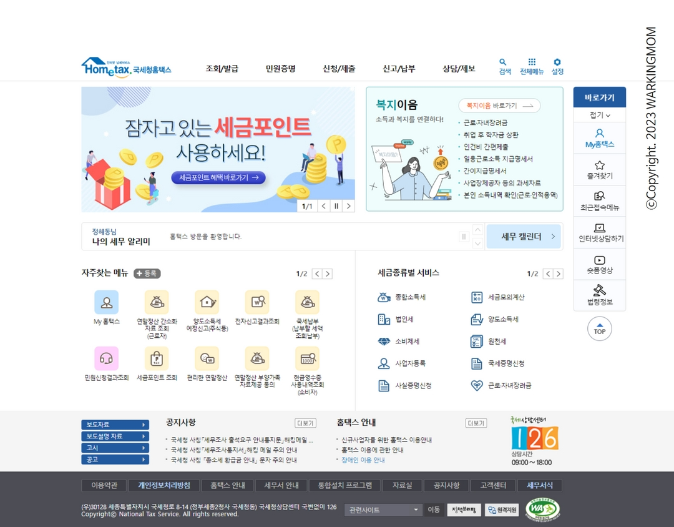The width and height of the screenshot is (674, 527).
Task: Click the Hometax logo
Action: click(126, 67)
